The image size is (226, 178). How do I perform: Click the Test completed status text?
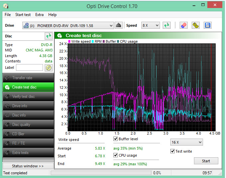[x=15, y=173]
